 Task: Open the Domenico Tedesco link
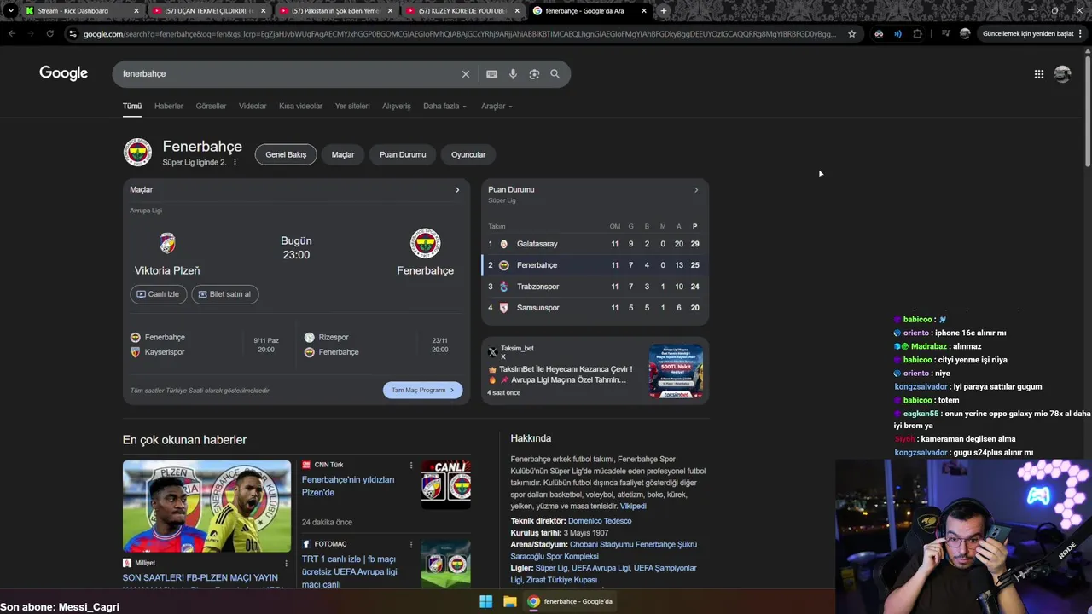(600, 521)
